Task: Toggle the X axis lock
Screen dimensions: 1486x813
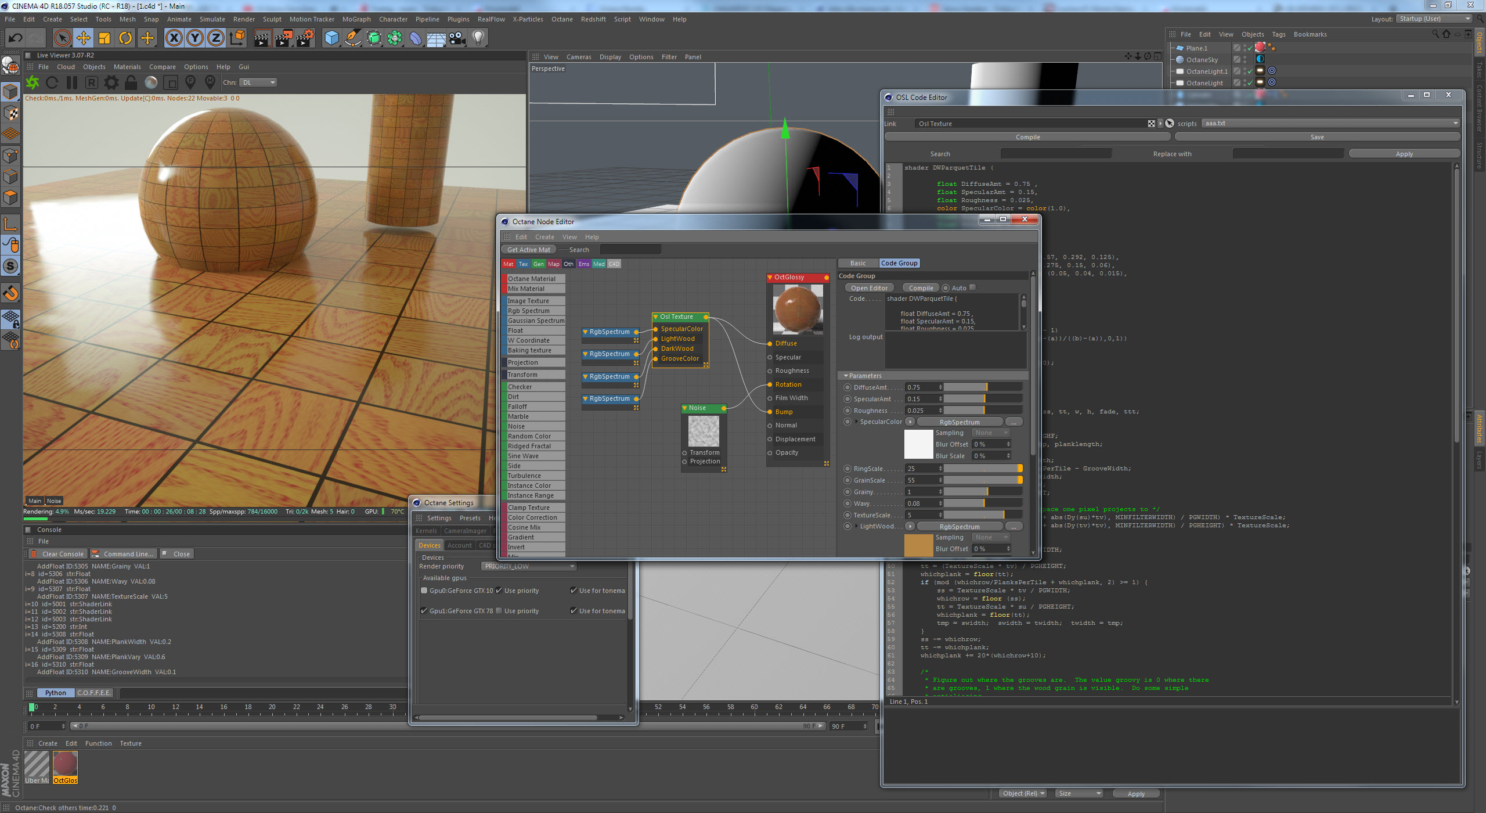Action: 174,38
